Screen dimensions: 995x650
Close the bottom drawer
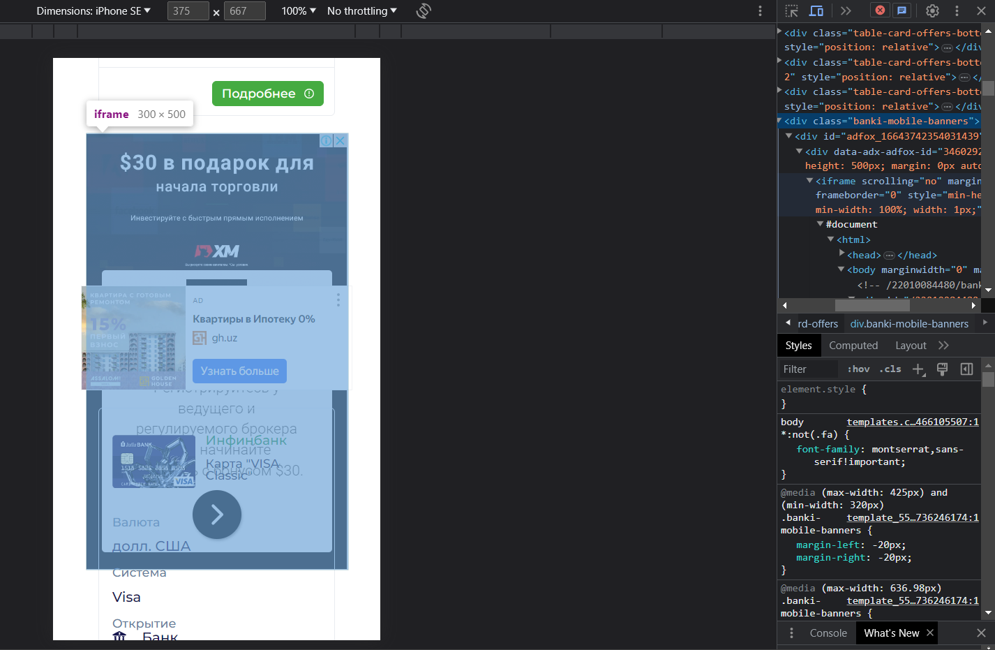coord(981,633)
